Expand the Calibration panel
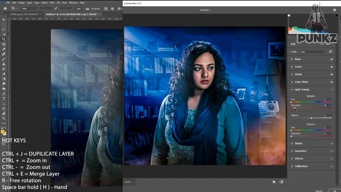This screenshot has height=192, width=341. pos(292,166)
